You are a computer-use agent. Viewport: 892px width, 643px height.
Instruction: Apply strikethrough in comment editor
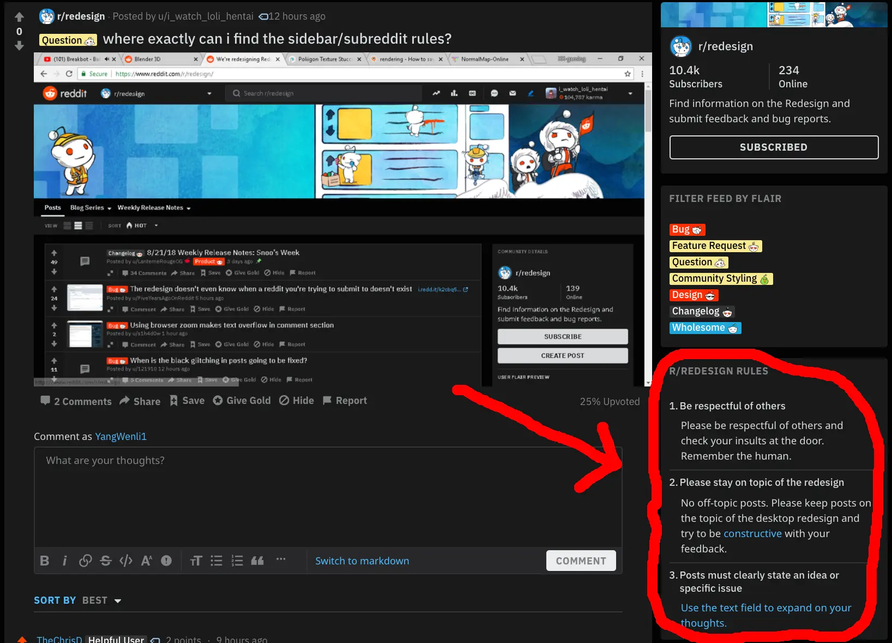[106, 561]
